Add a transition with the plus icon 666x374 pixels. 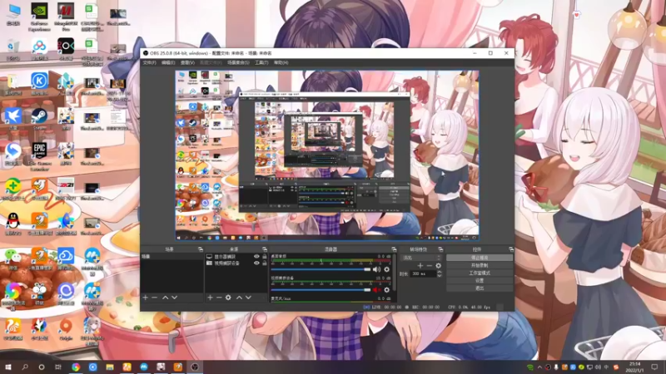(420, 266)
